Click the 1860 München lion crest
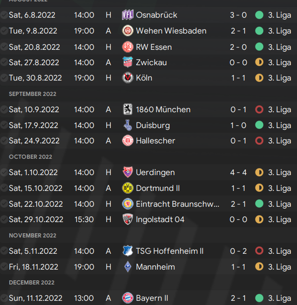The width and height of the screenshot is (297, 305). [x=128, y=109]
